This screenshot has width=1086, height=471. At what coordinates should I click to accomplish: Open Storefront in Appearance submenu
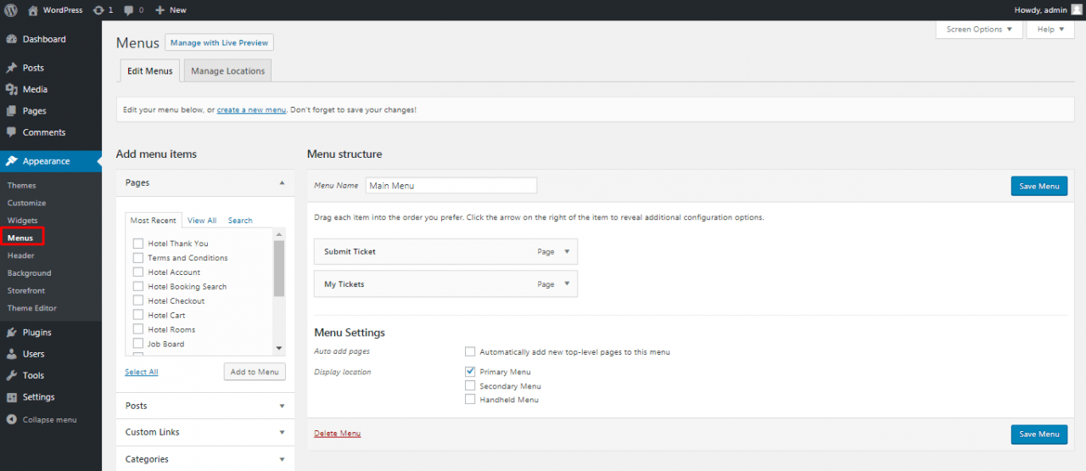26,290
